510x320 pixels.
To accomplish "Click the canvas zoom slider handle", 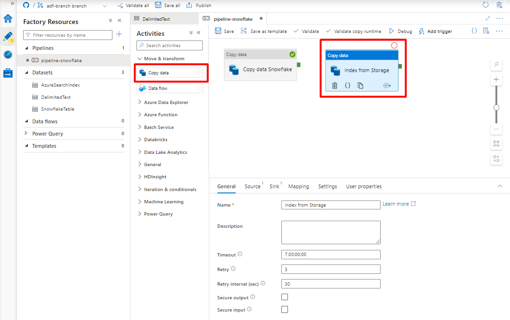I will [496, 108].
